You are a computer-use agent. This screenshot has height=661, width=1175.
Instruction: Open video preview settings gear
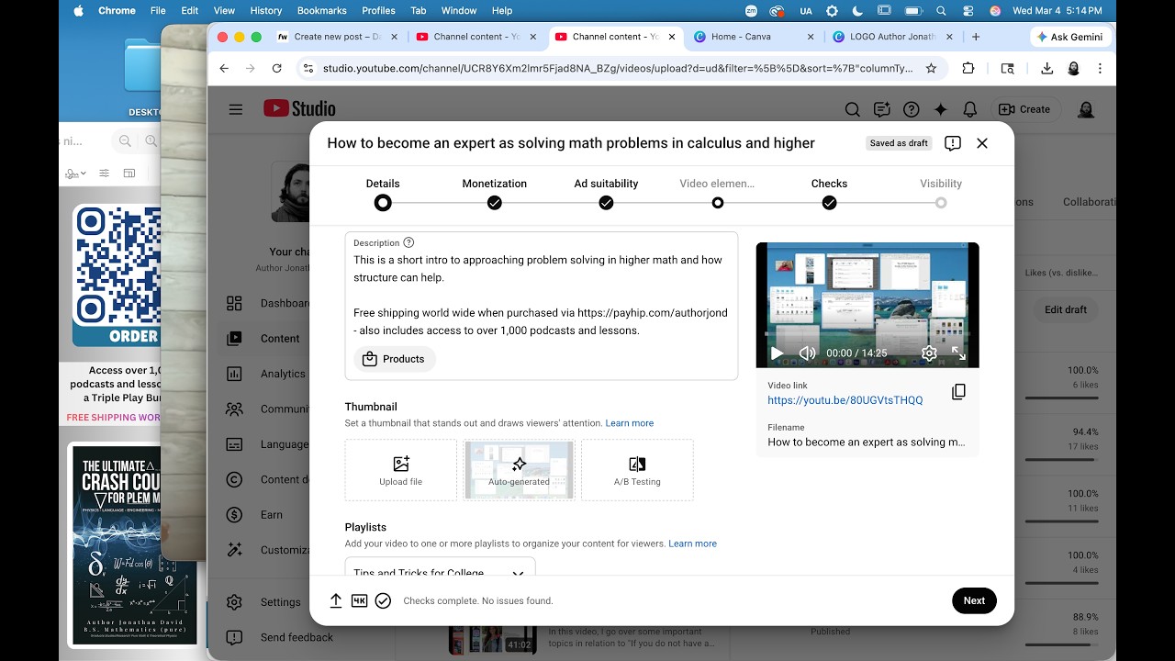(x=929, y=353)
